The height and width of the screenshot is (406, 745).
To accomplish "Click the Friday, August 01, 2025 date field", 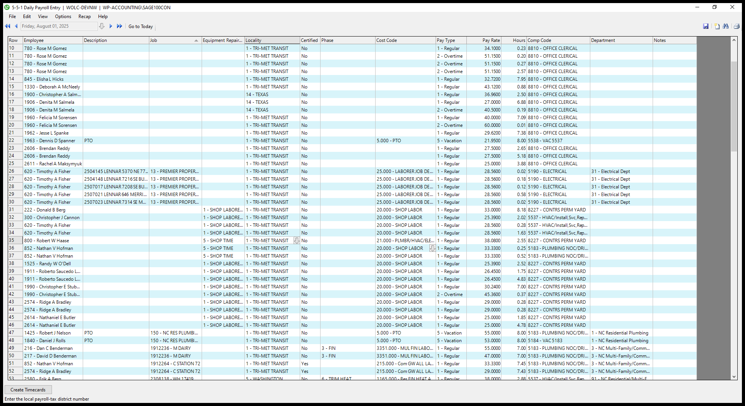I will click(58, 26).
